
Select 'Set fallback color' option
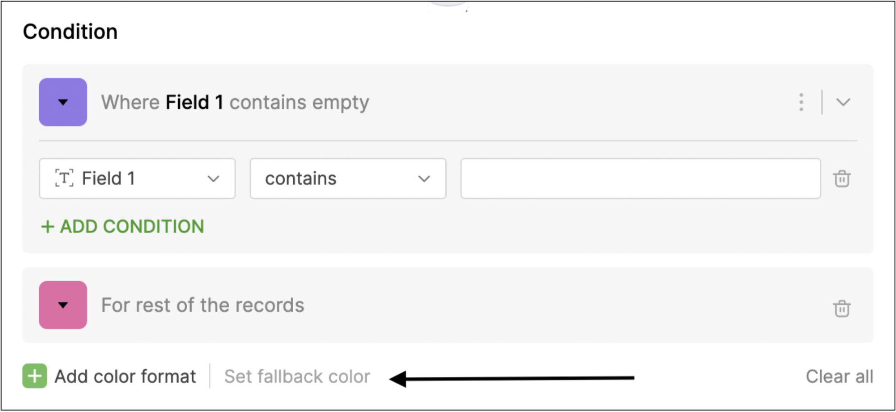tap(297, 376)
